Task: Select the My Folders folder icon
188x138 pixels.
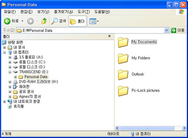Action: [123, 58]
